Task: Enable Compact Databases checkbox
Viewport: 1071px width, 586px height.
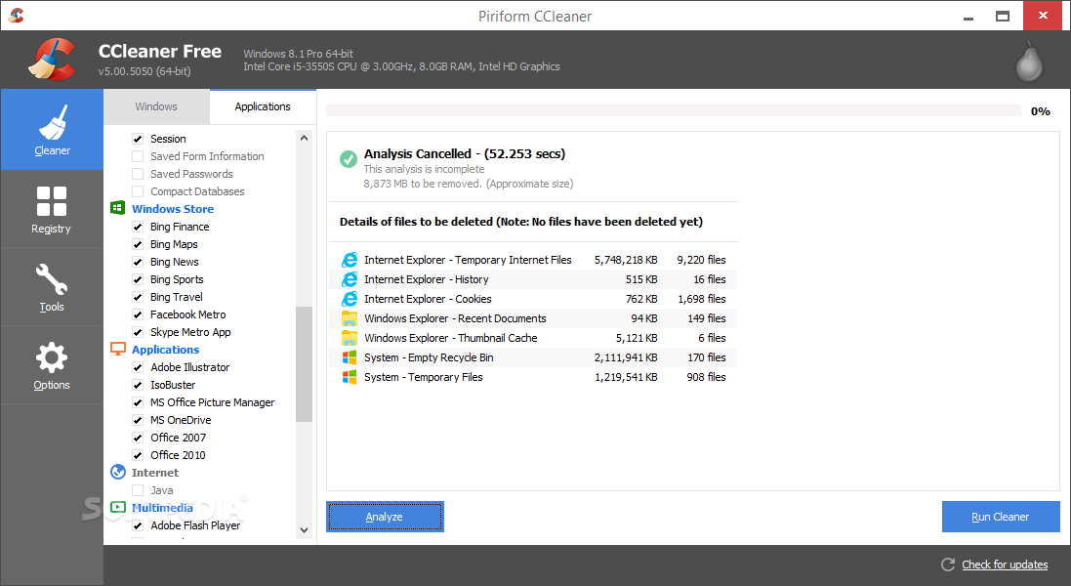Action: point(138,191)
